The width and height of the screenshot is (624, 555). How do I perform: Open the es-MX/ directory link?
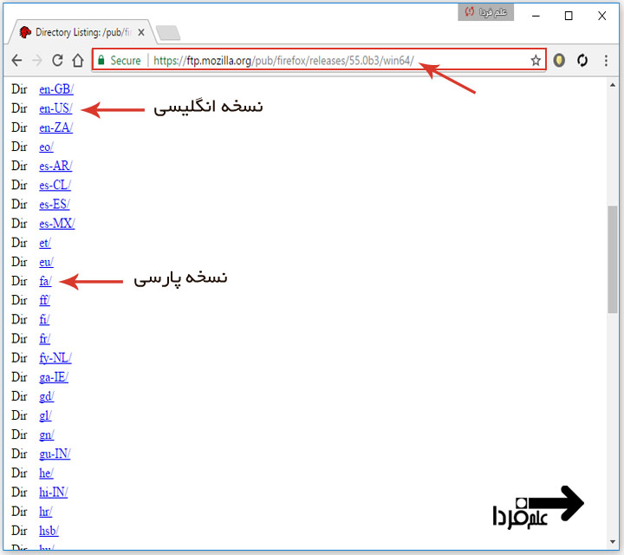tap(56, 224)
